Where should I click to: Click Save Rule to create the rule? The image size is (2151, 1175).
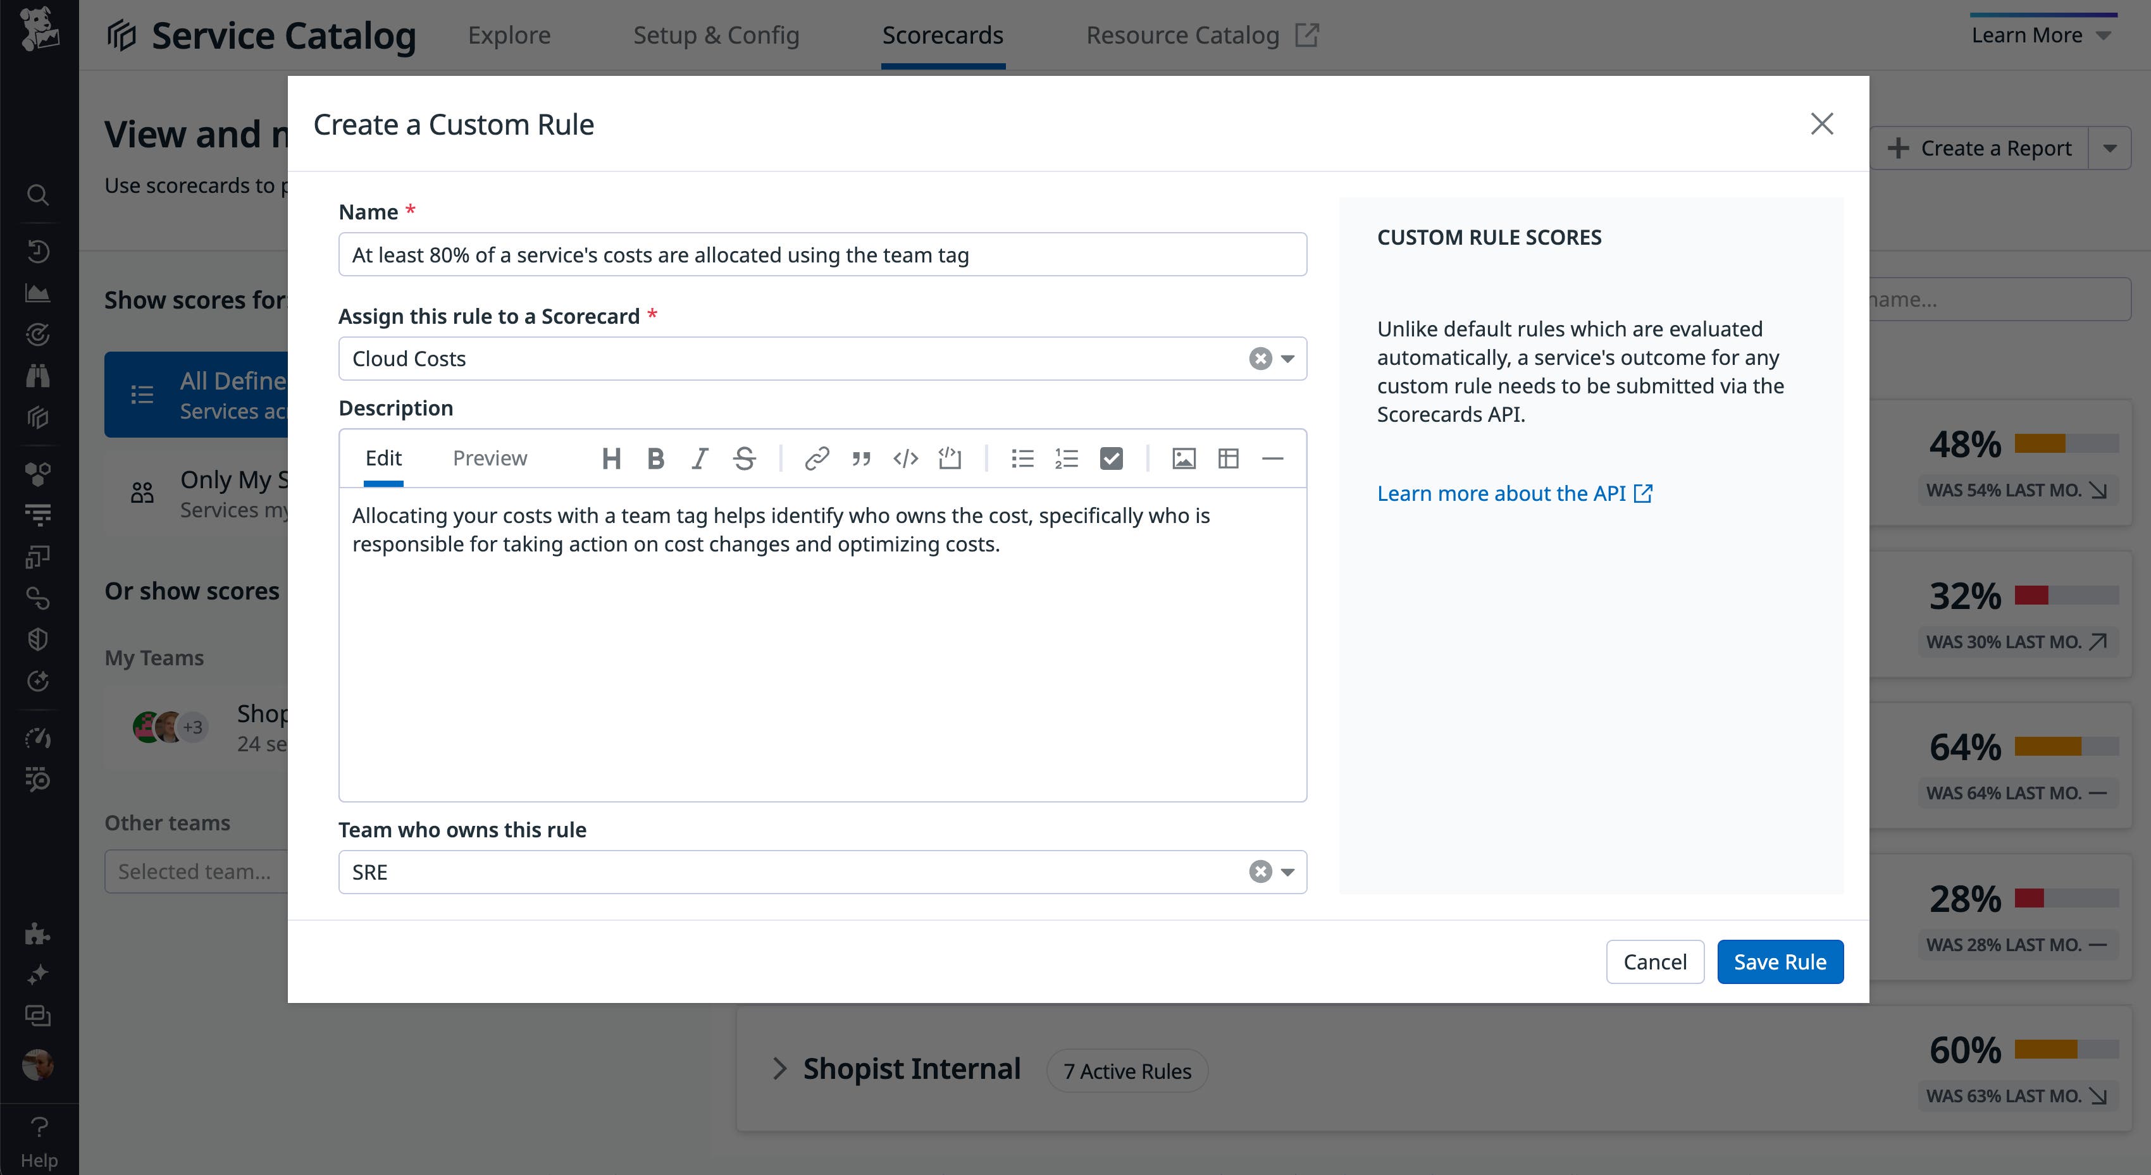click(x=1780, y=961)
